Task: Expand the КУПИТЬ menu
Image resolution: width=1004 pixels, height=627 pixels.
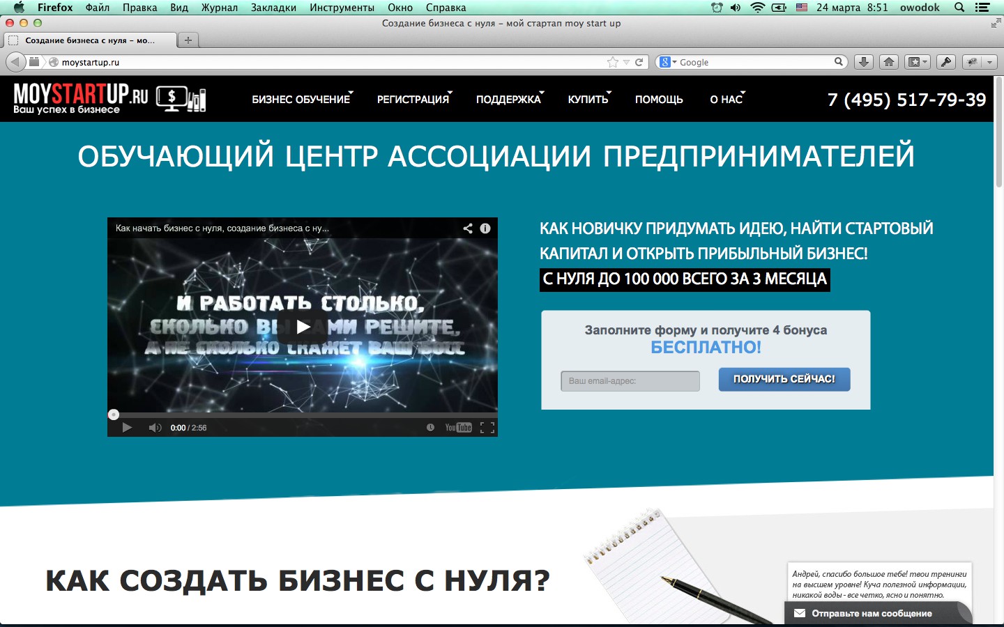Action: (589, 100)
